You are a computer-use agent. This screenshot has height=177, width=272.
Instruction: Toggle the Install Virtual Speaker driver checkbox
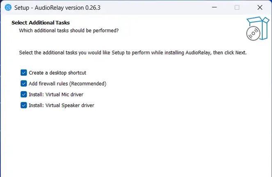(24, 105)
